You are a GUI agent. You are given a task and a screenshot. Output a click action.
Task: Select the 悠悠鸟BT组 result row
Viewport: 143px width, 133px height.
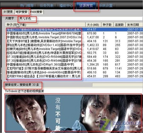(x=74, y=53)
